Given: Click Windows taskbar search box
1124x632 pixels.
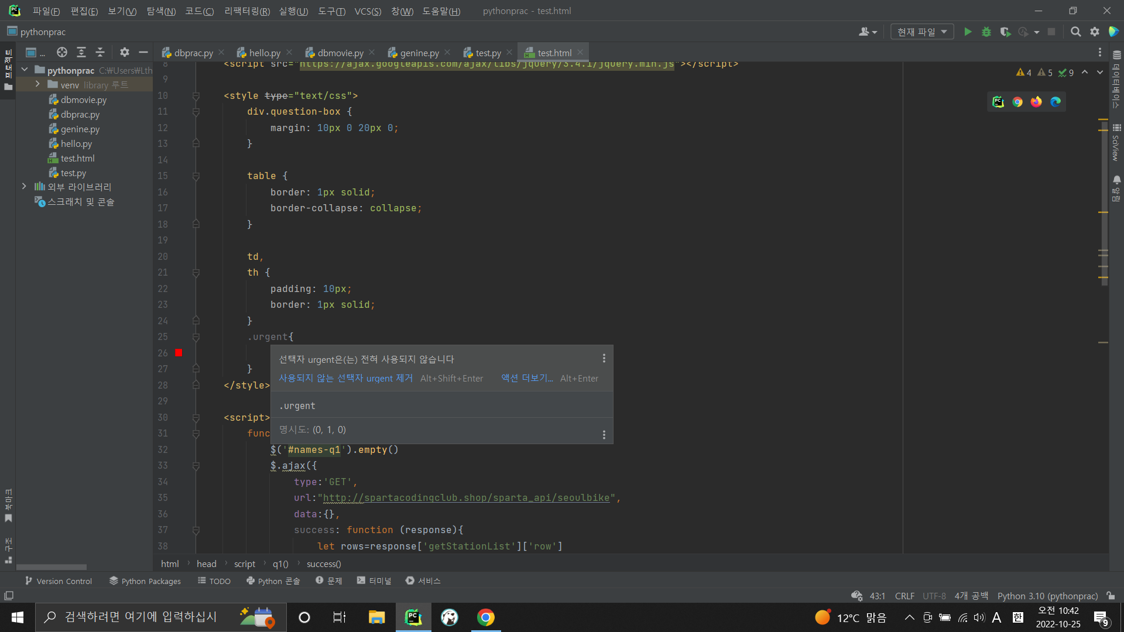Looking at the screenshot, I should tap(161, 617).
